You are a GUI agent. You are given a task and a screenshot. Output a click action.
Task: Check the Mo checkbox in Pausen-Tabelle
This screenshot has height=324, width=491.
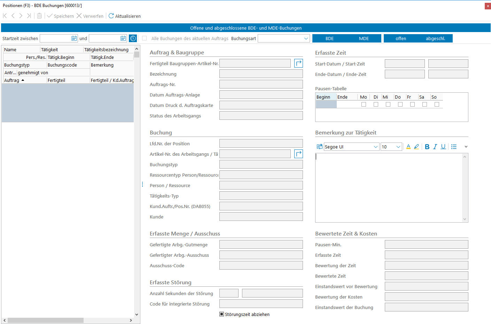coord(364,105)
